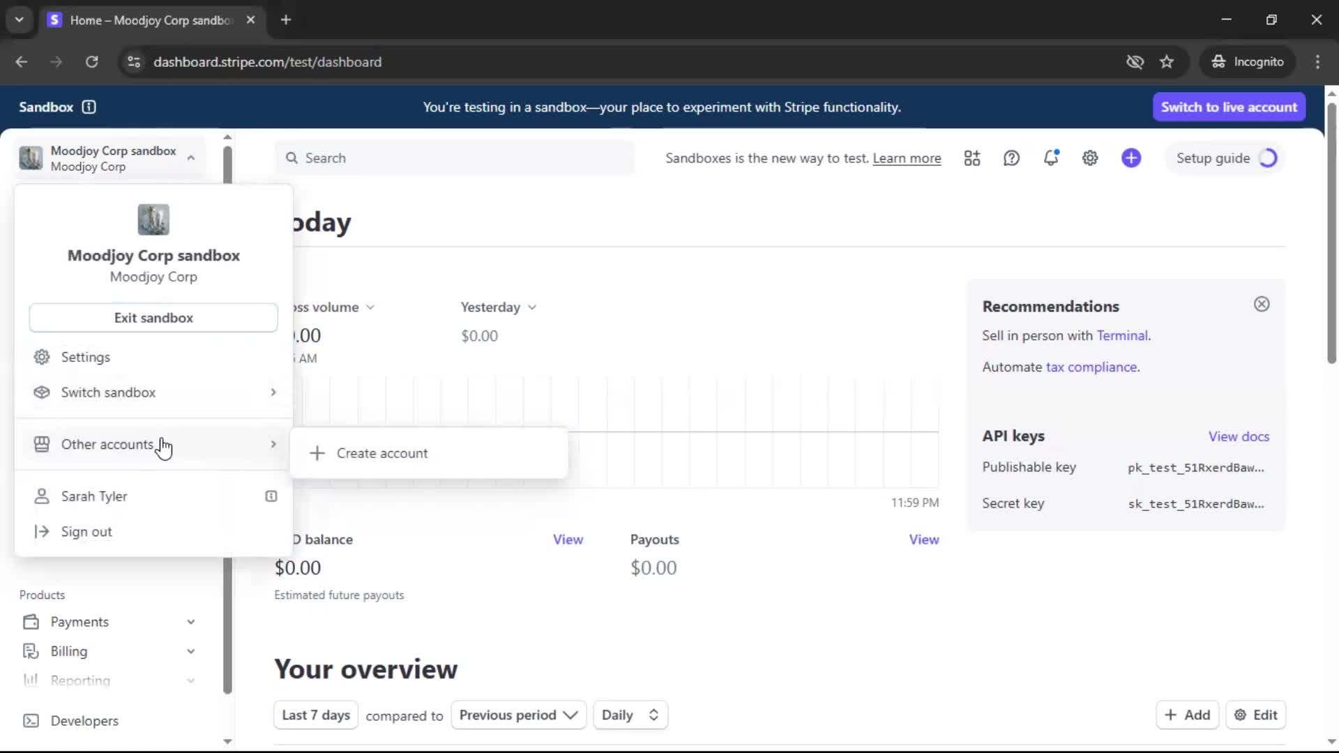Click the sidebar scroll down arrow
The width and height of the screenshot is (1339, 753).
click(x=227, y=741)
